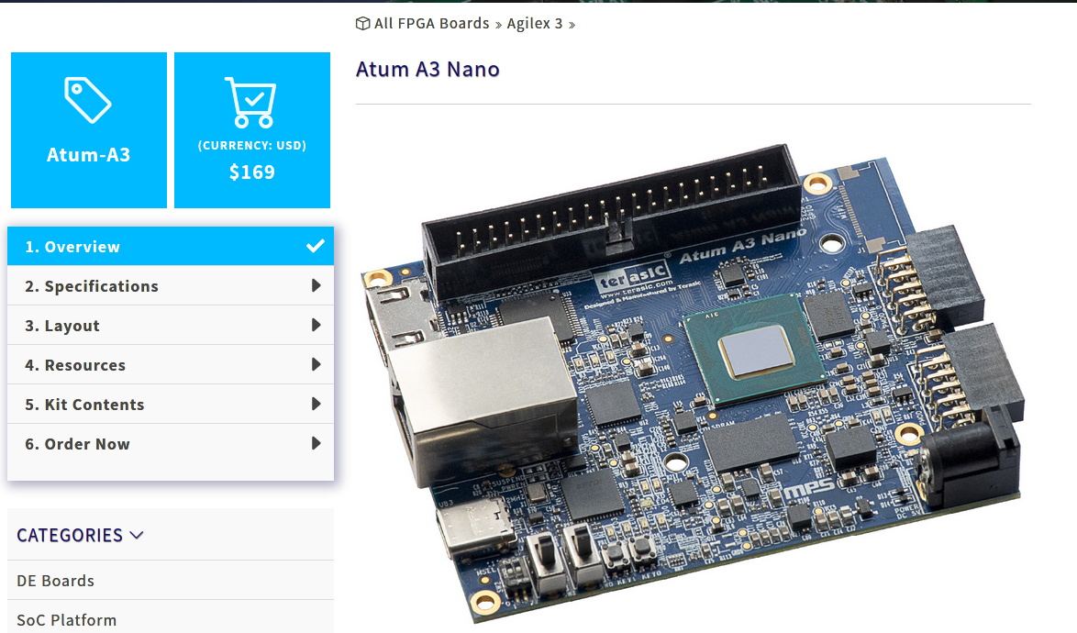
Task: Click the arrow beside Order Now
Action: [316, 443]
